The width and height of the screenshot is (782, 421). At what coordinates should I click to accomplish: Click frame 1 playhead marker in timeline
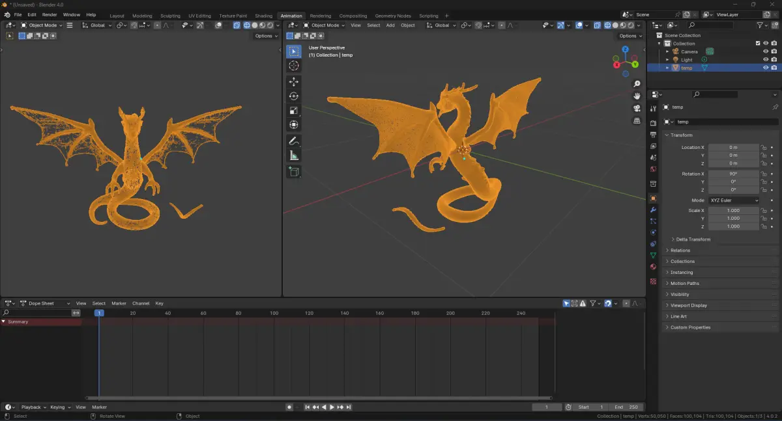pos(99,313)
